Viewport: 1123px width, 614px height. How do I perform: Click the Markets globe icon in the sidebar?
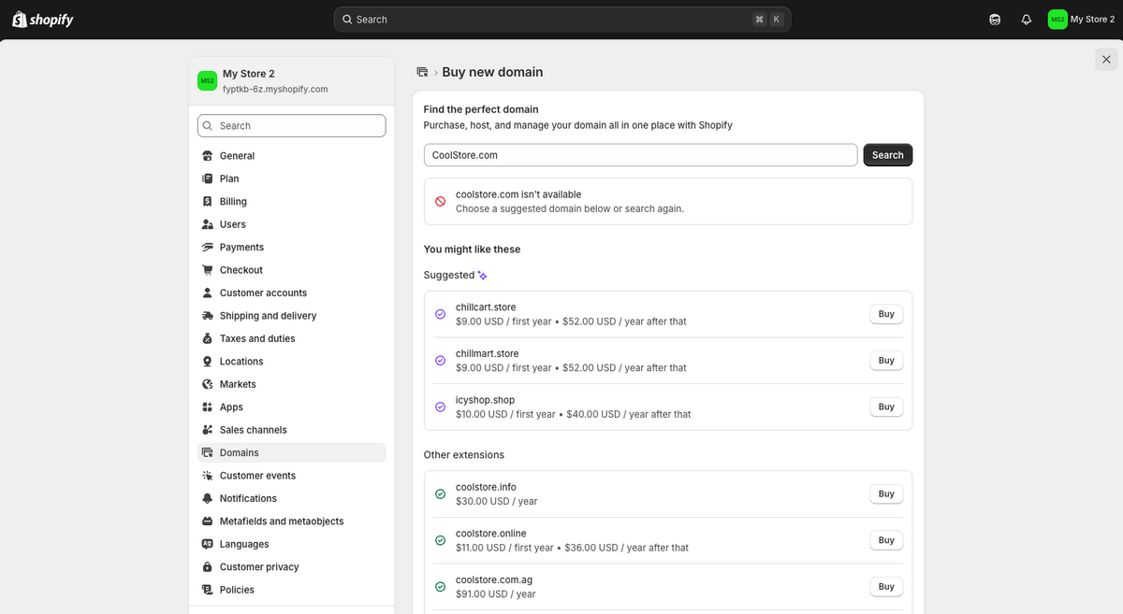click(208, 384)
